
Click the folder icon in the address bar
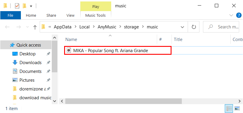click(x=43, y=27)
